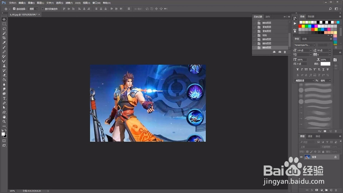Switch to the 导航器 navigator tab
This screenshot has height=193, width=343.
(x=311, y=16)
